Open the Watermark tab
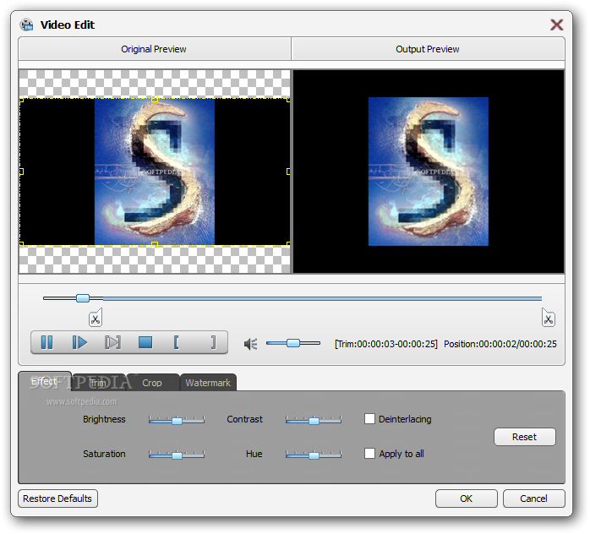 click(208, 383)
